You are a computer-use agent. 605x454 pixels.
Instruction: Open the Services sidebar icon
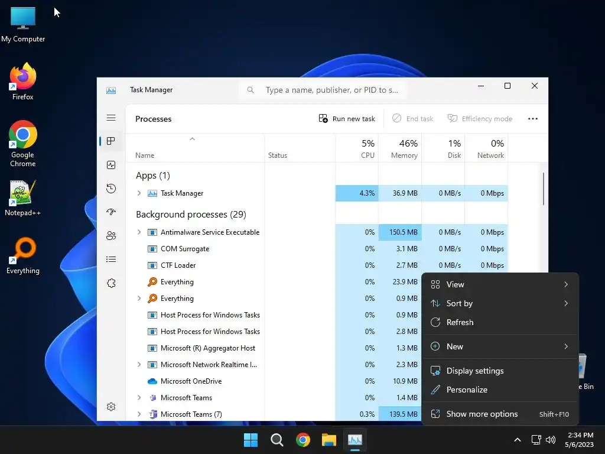(x=111, y=283)
